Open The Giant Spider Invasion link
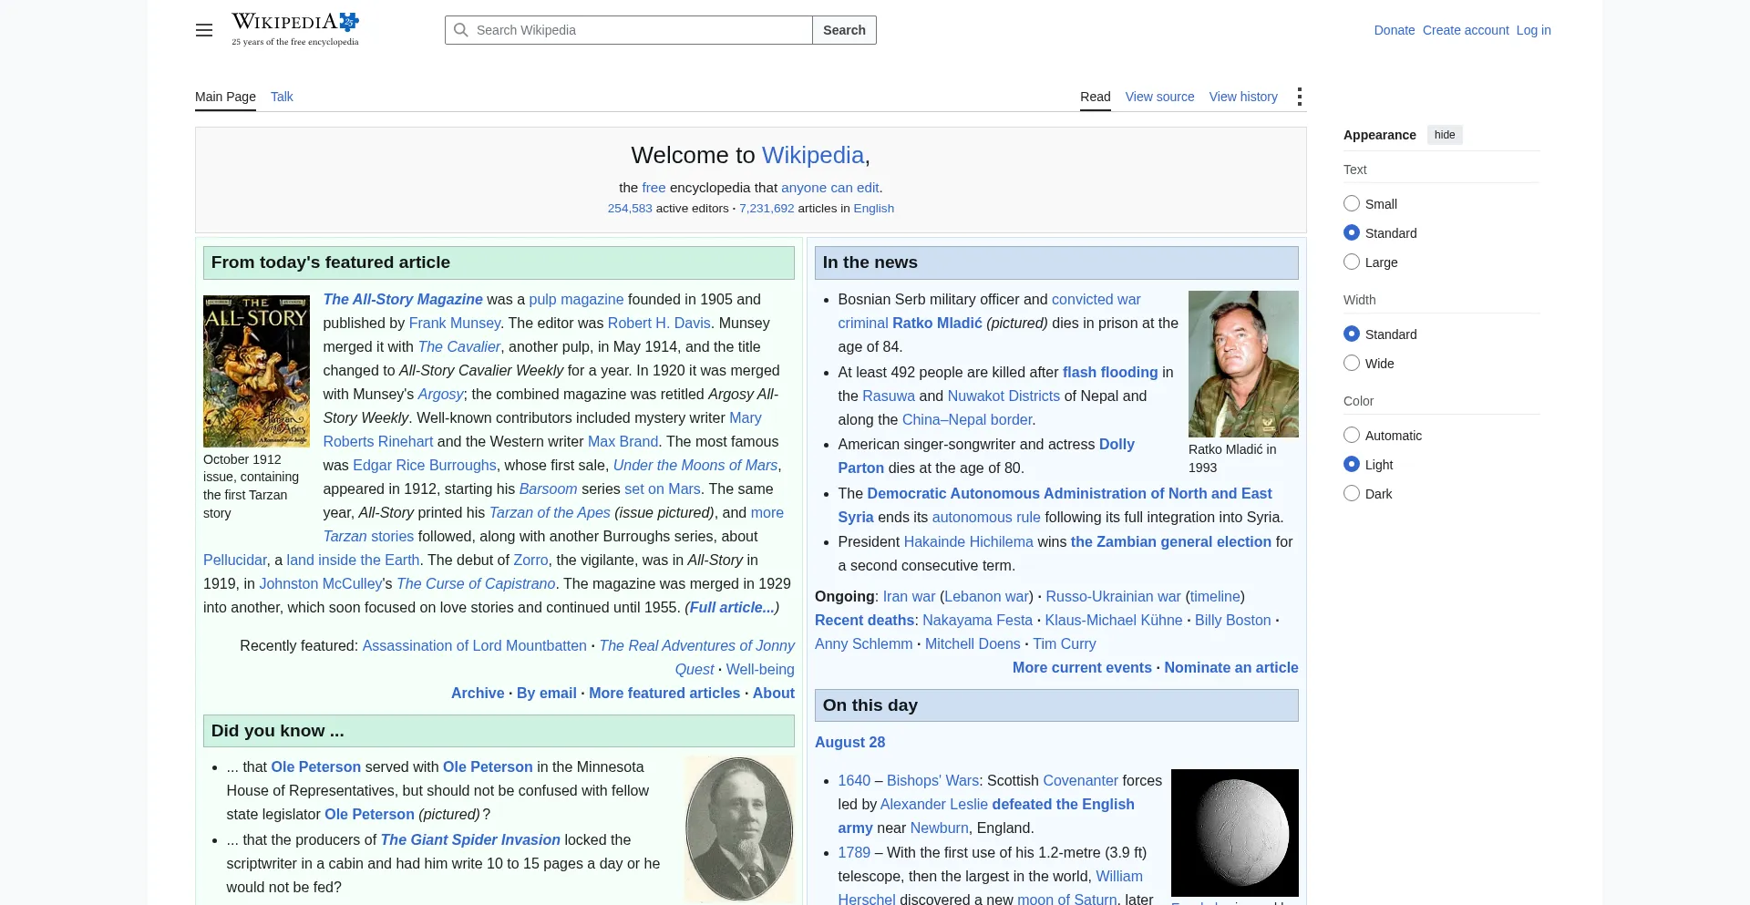Viewport: 1750px width, 905px height. tap(470, 839)
